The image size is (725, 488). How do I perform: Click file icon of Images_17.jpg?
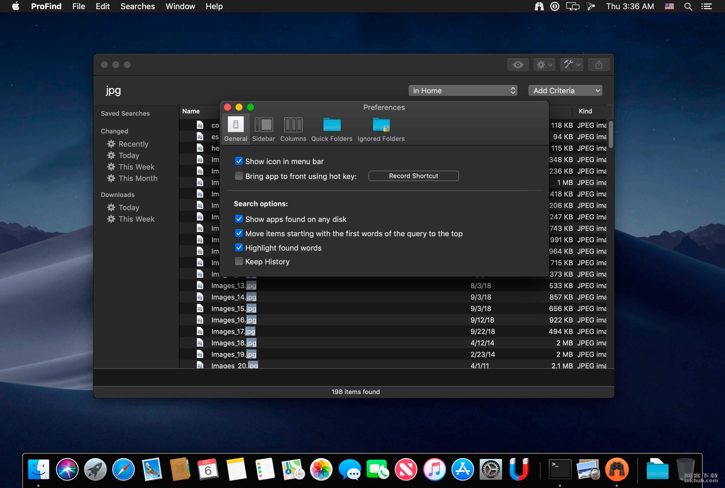click(200, 331)
